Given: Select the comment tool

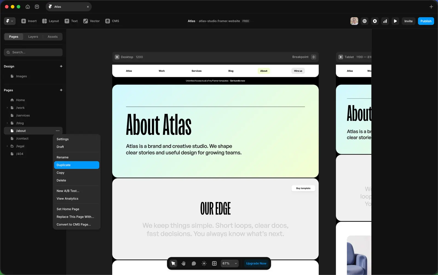Looking at the screenshot, I should coord(194,263).
